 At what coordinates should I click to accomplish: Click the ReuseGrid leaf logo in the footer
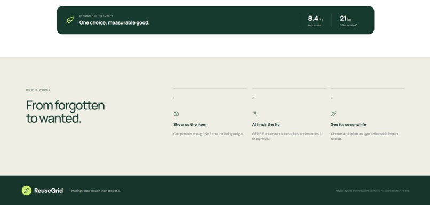[x=27, y=191]
